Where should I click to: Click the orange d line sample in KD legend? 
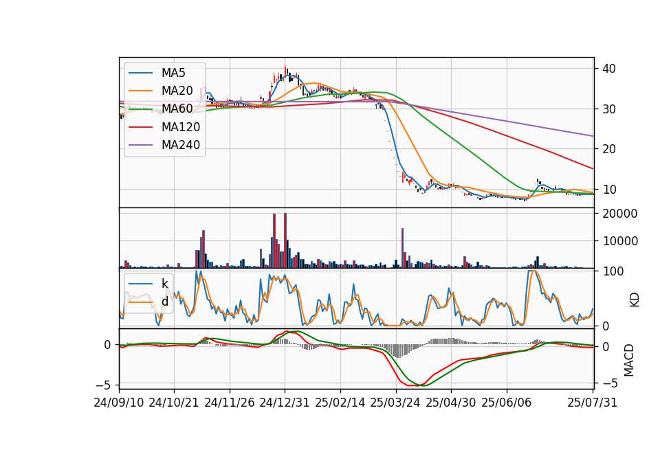pyautogui.click(x=140, y=302)
